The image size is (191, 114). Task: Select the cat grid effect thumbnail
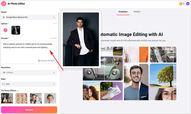tap(21, 98)
